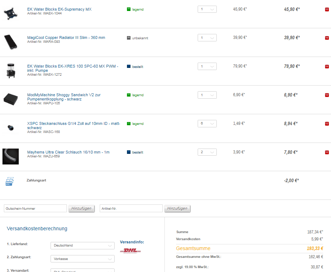The height and width of the screenshot is (272, 331).
Task: Click Hinzufügen next to Gutschein-Nummer field
Action: pyautogui.click(x=81, y=208)
